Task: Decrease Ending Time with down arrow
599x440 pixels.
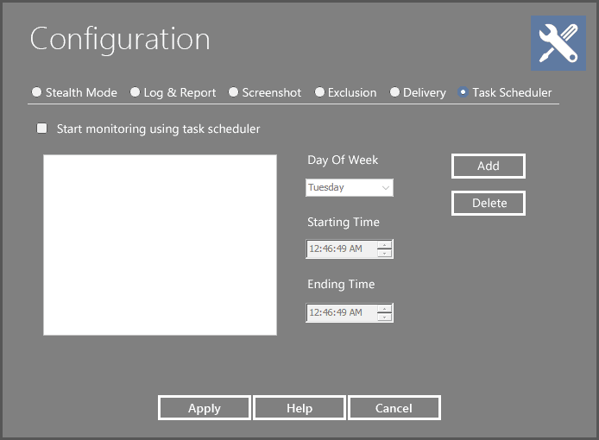Action: tap(385, 317)
